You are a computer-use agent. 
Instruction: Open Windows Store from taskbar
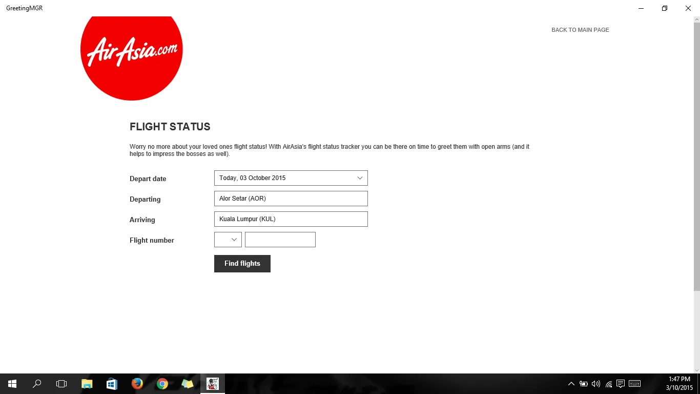click(x=112, y=384)
